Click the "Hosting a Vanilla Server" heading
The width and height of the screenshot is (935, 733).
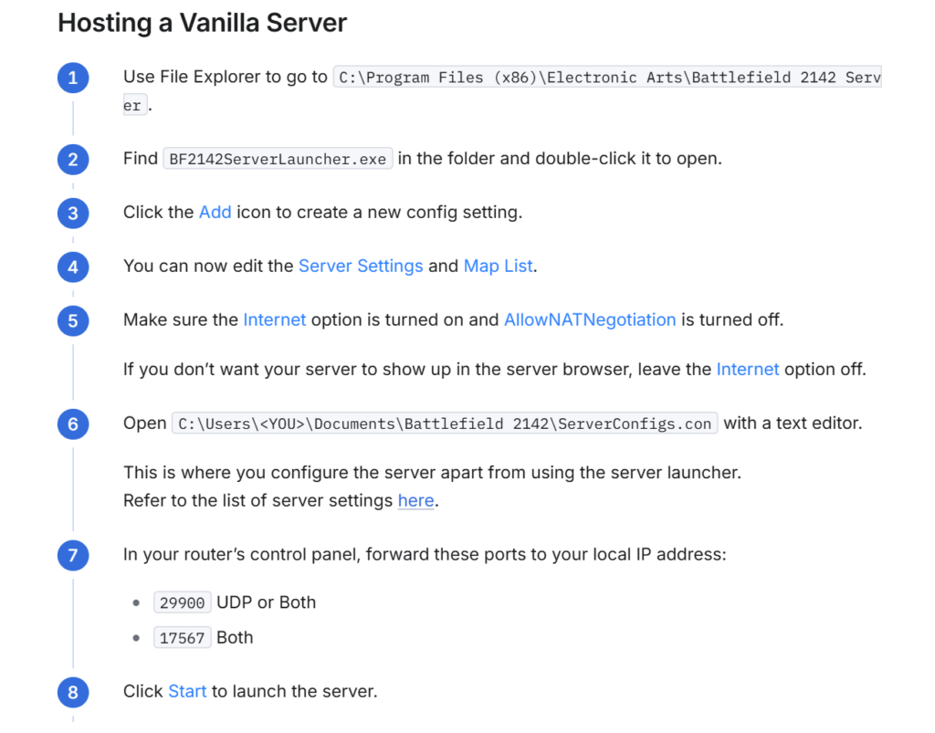[202, 23]
